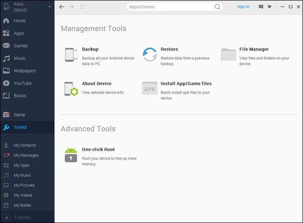Click the Sign In link
Viewport: 303px width, 223px height.
tap(243, 7)
